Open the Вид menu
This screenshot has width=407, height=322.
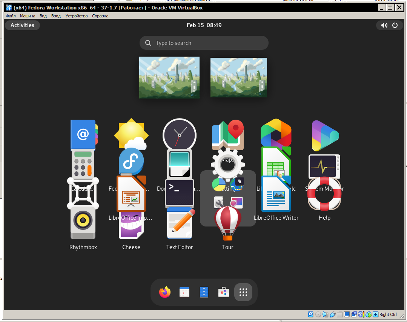click(x=43, y=16)
